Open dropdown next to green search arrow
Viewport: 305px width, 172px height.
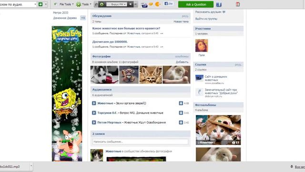pyautogui.click(x=46, y=4)
